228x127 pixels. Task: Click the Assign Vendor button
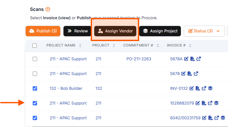point(115,31)
